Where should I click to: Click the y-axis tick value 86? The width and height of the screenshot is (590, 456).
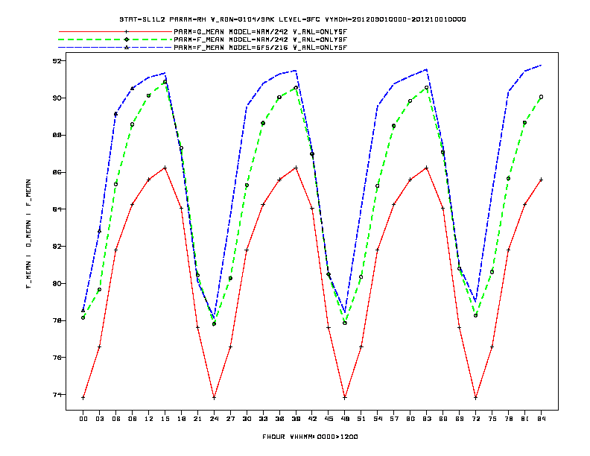tap(57, 172)
